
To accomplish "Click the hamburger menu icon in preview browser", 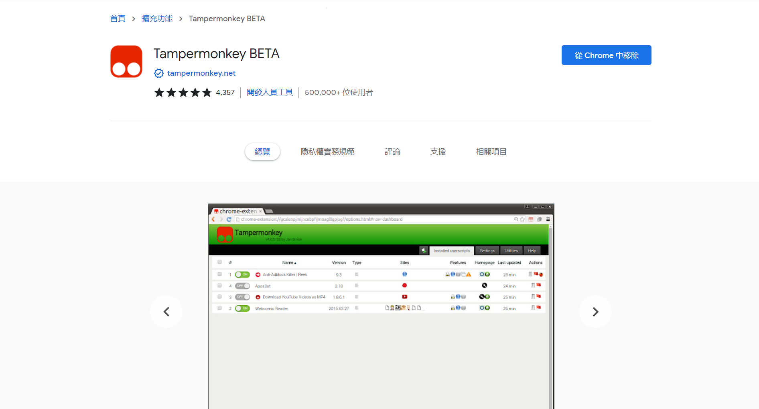I will click(548, 219).
